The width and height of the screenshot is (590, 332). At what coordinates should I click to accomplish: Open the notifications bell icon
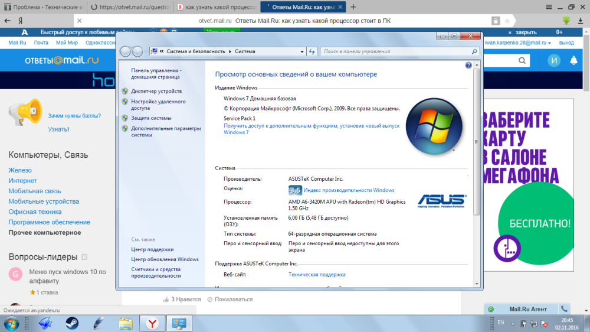click(573, 60)
